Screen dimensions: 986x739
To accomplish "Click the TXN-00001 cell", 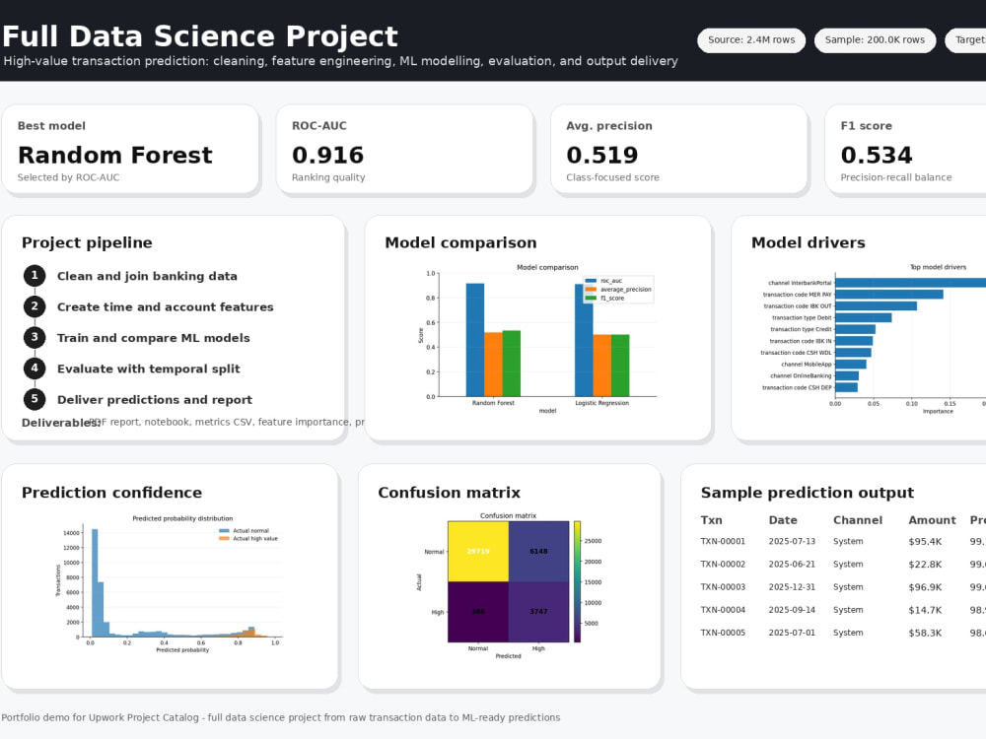I will tap(723, 541).
